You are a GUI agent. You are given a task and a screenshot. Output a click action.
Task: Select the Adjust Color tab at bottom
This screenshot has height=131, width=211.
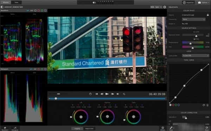click(89, 129)
